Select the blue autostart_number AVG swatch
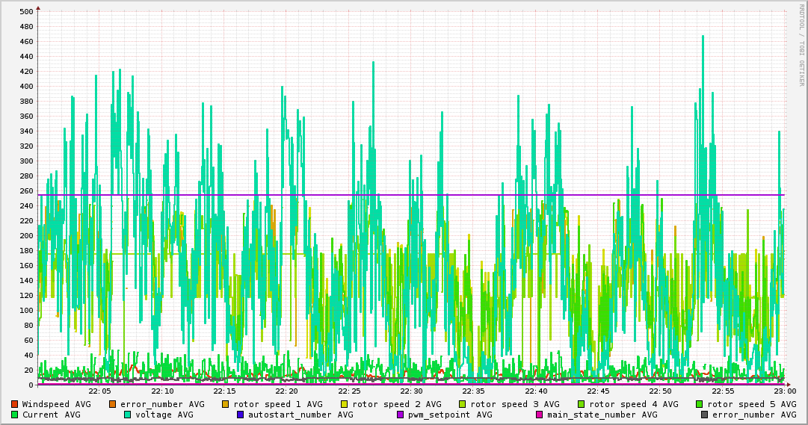Viewport: 808px width, 425px height. pyautogui.click(x=241, y=415)
